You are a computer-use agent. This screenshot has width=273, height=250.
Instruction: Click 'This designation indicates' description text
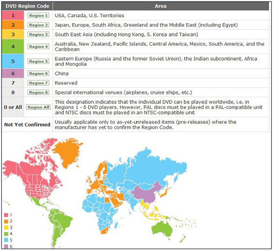click(158, 107)
